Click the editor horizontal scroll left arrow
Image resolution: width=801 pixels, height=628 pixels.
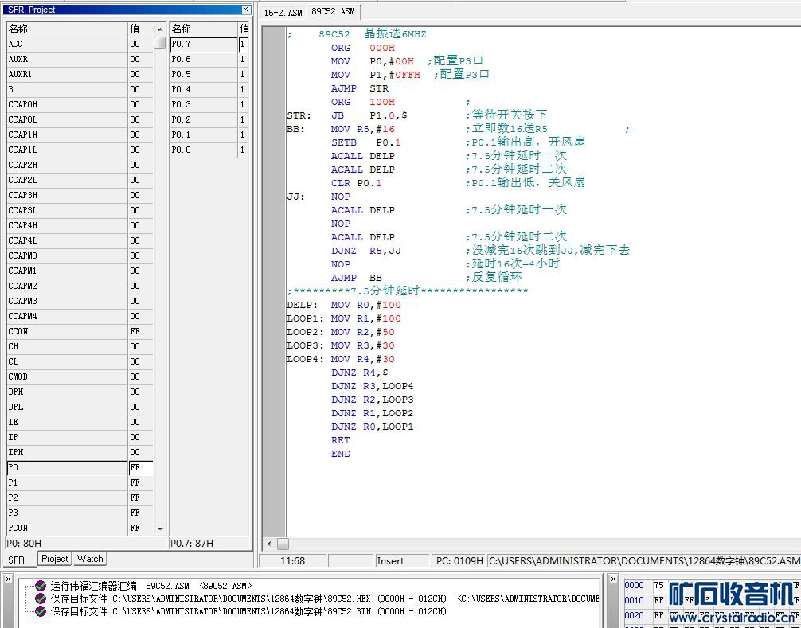[x=269, y=544]
